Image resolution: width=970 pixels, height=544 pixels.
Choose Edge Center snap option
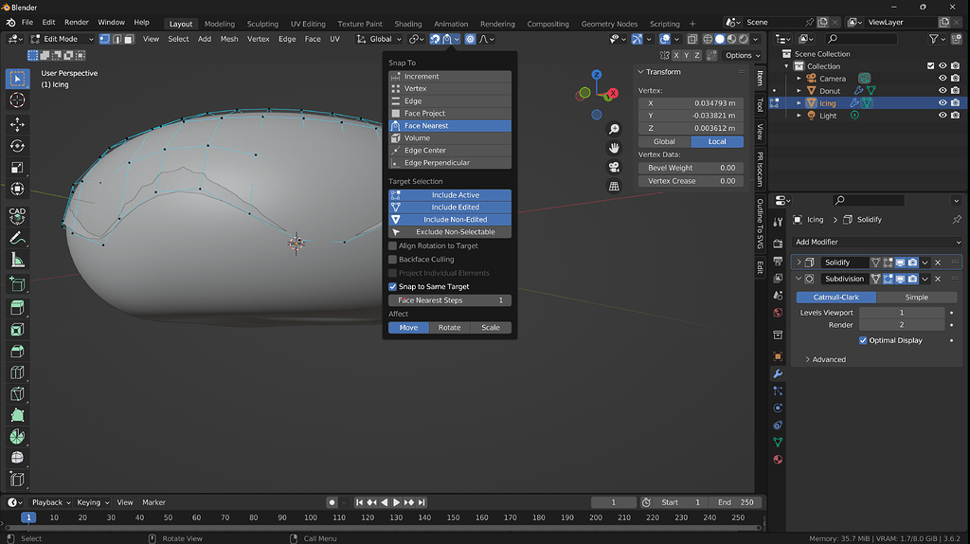tap(450, 151)
